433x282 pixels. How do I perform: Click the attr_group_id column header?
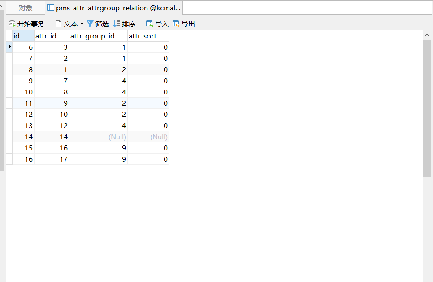pyautogui.click(x=98, y=36)
